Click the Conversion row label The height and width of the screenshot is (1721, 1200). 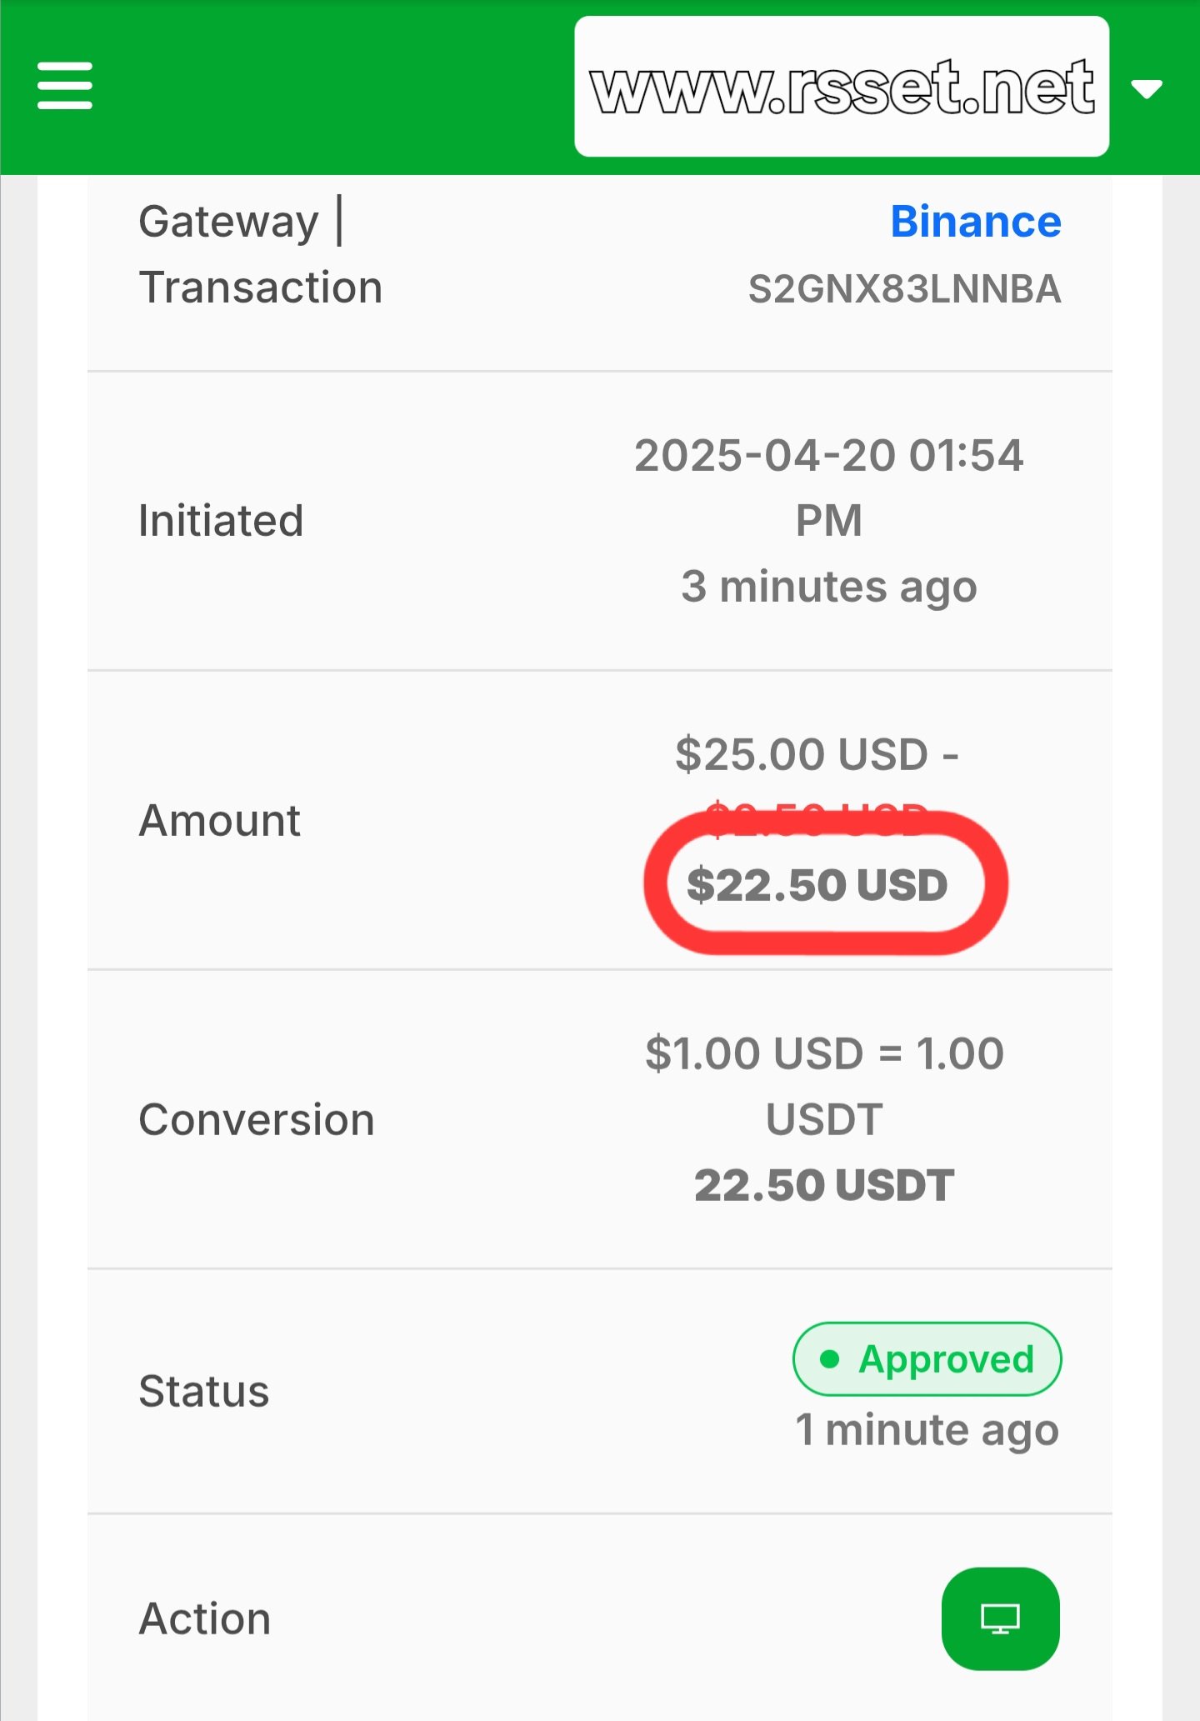coord(257,1119)
